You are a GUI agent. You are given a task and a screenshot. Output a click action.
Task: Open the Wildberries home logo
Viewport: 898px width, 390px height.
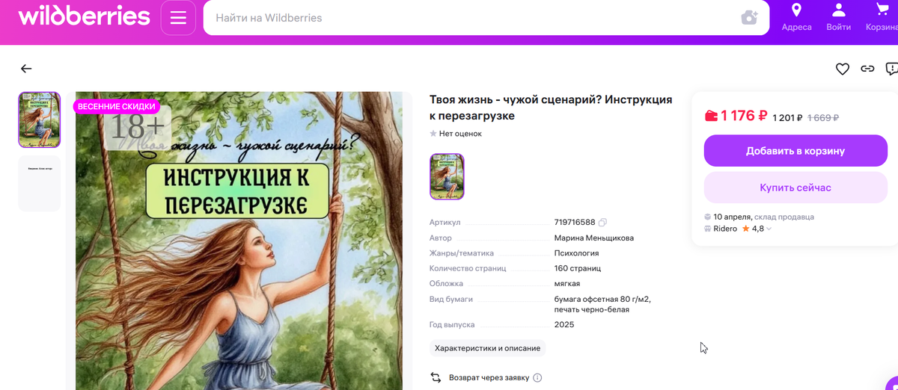click(84, 16)
